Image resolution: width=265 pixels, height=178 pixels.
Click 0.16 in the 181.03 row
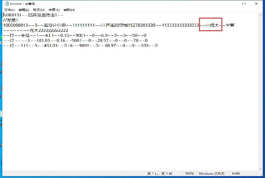pyautogui.click(x=61, y=40)
